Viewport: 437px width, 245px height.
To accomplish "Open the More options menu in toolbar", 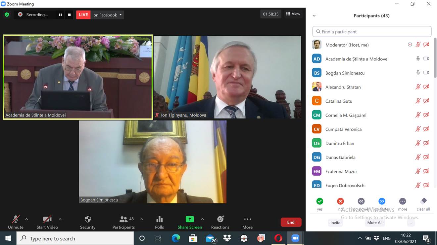I will click(247, 220).
